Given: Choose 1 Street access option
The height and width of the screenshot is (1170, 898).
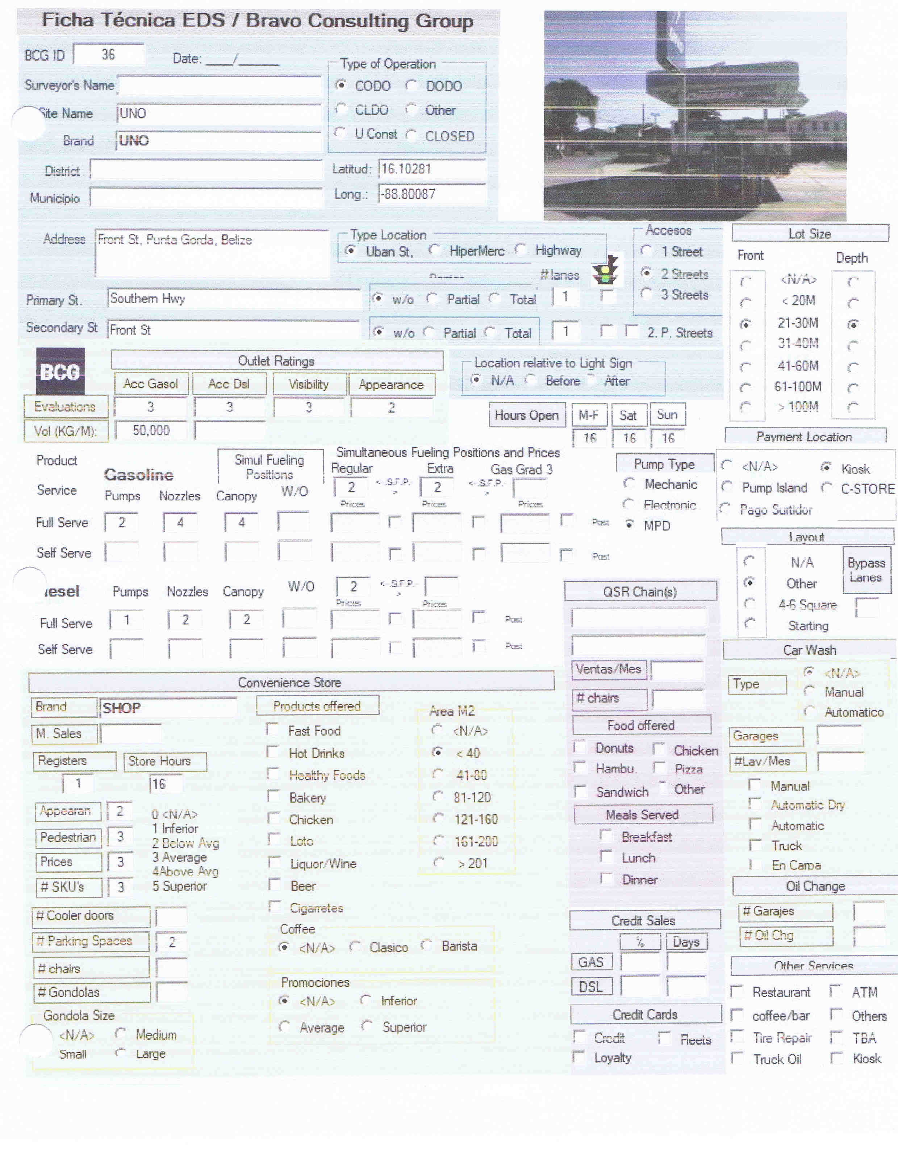Looking at the screenshot, I should tap(646, 250).
